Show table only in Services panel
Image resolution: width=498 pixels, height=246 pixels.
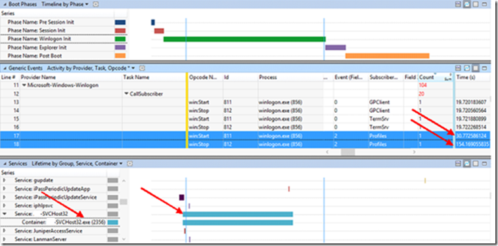click(x=476, y=163)
